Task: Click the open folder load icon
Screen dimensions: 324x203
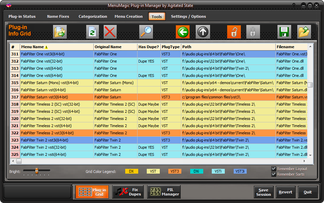Action: coord(304,32)
